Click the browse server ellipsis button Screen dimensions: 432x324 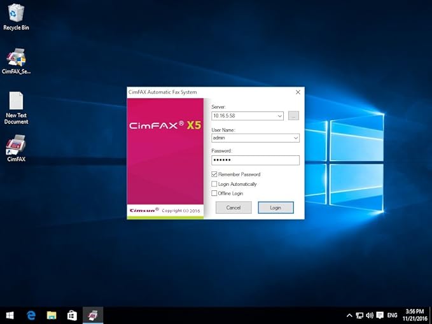pyautogui.click(x=293, y=116)
